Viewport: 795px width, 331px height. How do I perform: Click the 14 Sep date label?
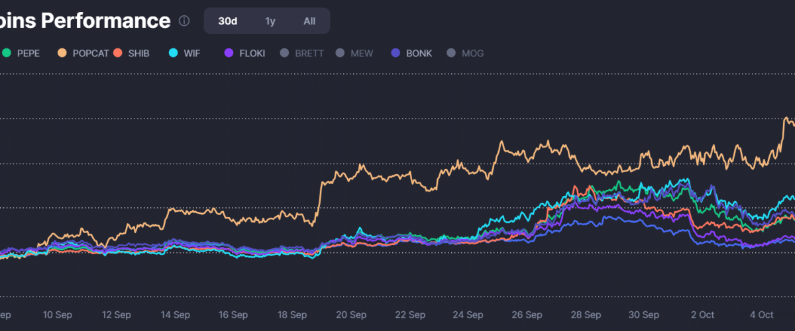[x=174, y=314]
